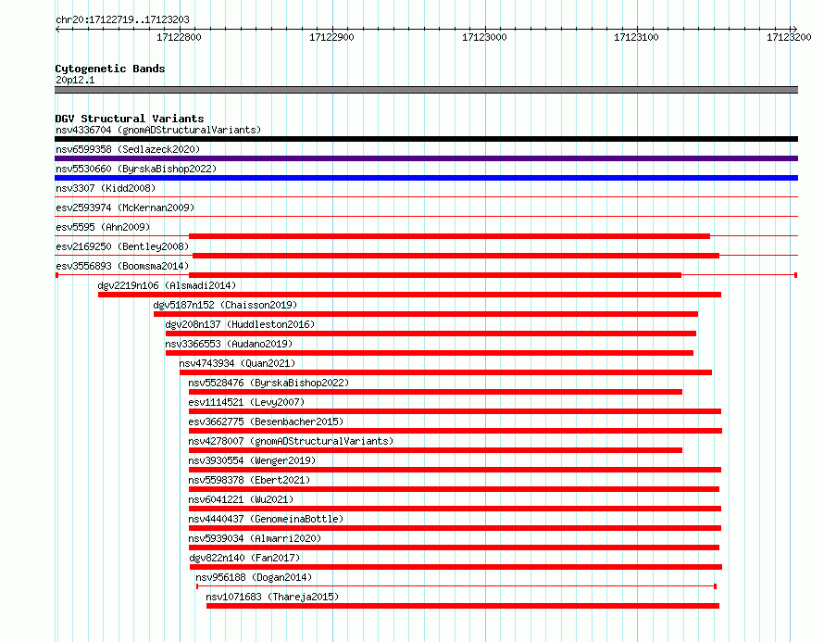The image size is (824, 642).
Task: Select the nsv5530660 ByrskaBishop2022 label
Action: click(136, 169)
